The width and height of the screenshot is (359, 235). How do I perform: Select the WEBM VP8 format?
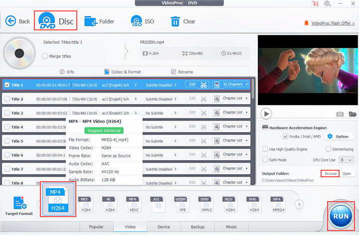(182, 204)
